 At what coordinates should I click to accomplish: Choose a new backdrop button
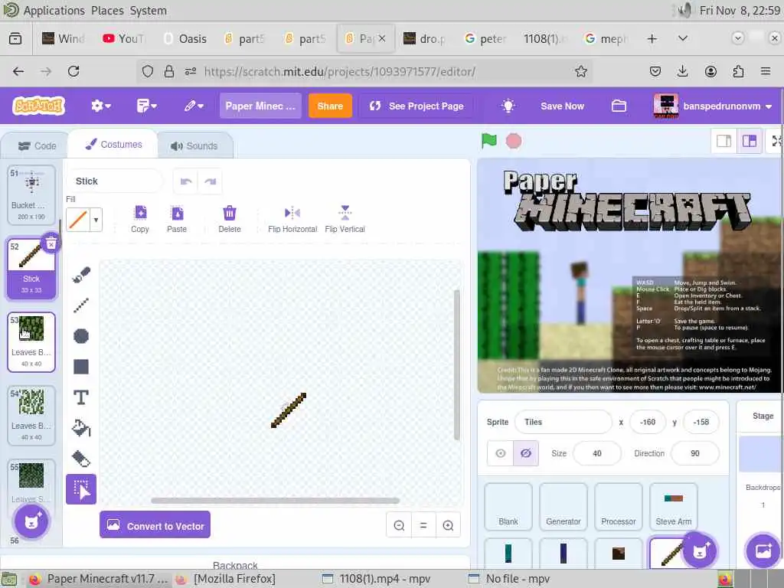[x=763, y=550]
